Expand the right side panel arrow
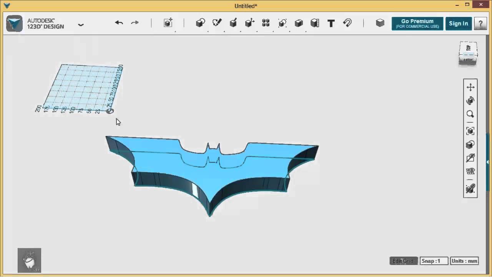This screenshot has width=492, height=277. [488, 162]
